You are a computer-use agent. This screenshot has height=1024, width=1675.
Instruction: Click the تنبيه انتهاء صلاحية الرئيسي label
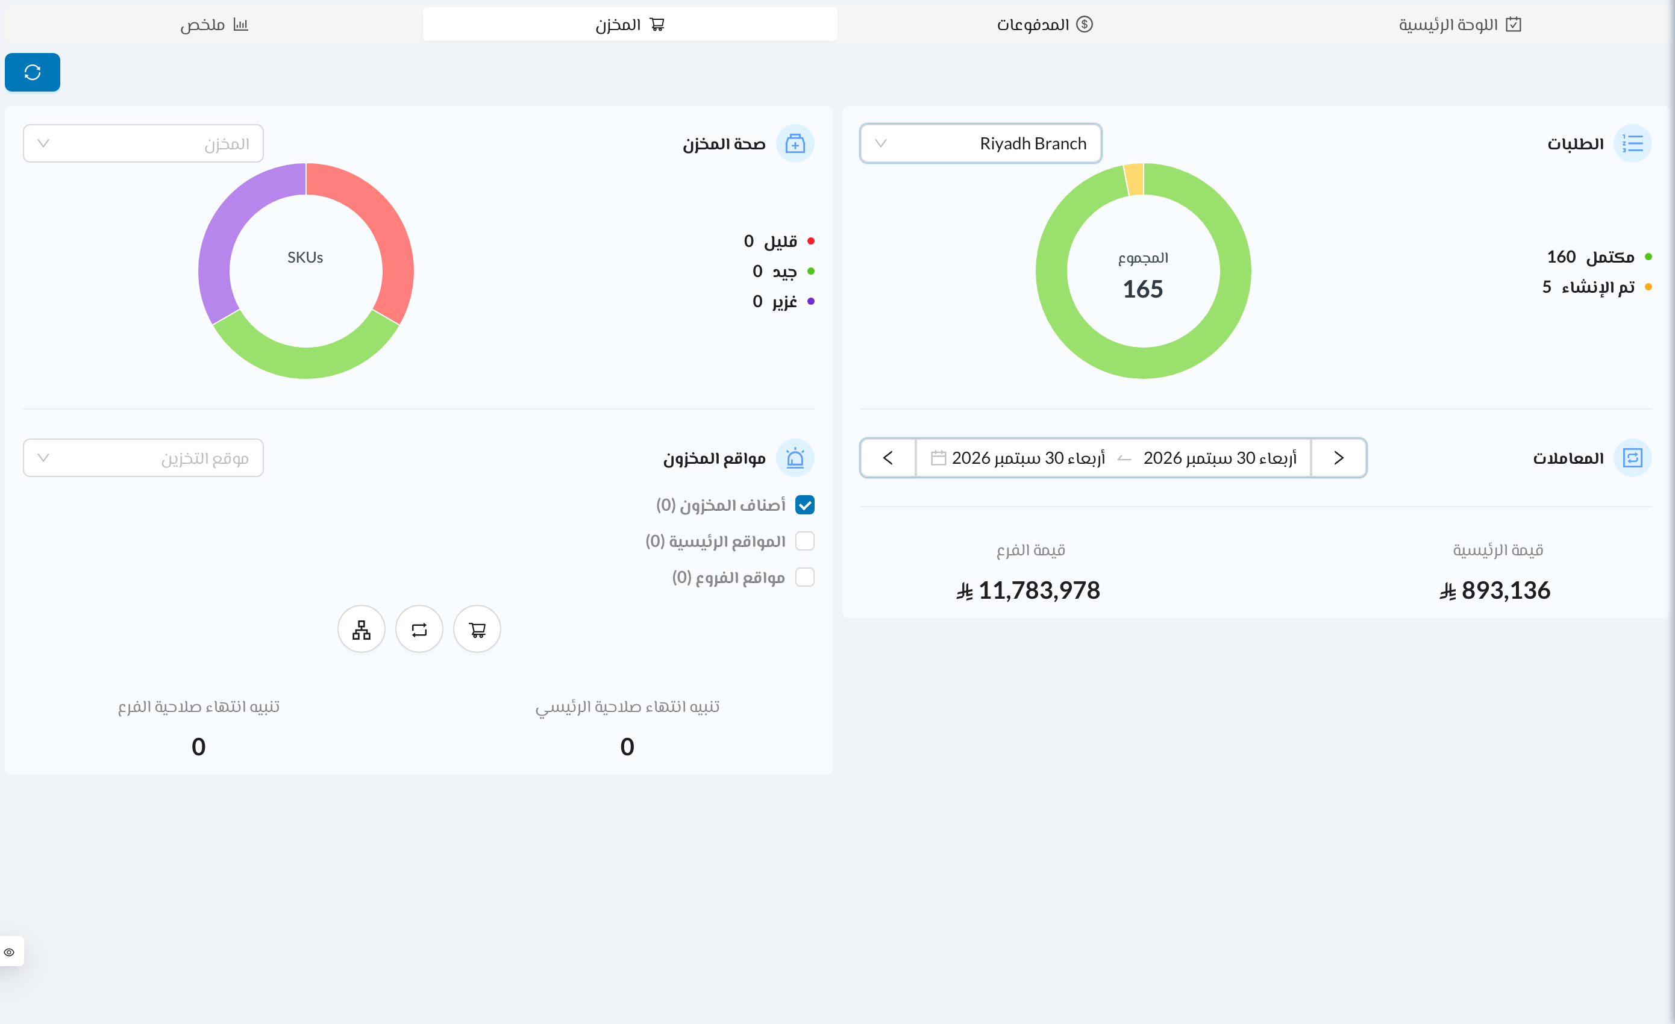pos(627,707)
